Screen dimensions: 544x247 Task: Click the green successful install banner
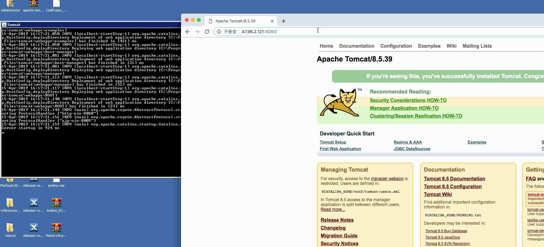[x=438, y=76]
